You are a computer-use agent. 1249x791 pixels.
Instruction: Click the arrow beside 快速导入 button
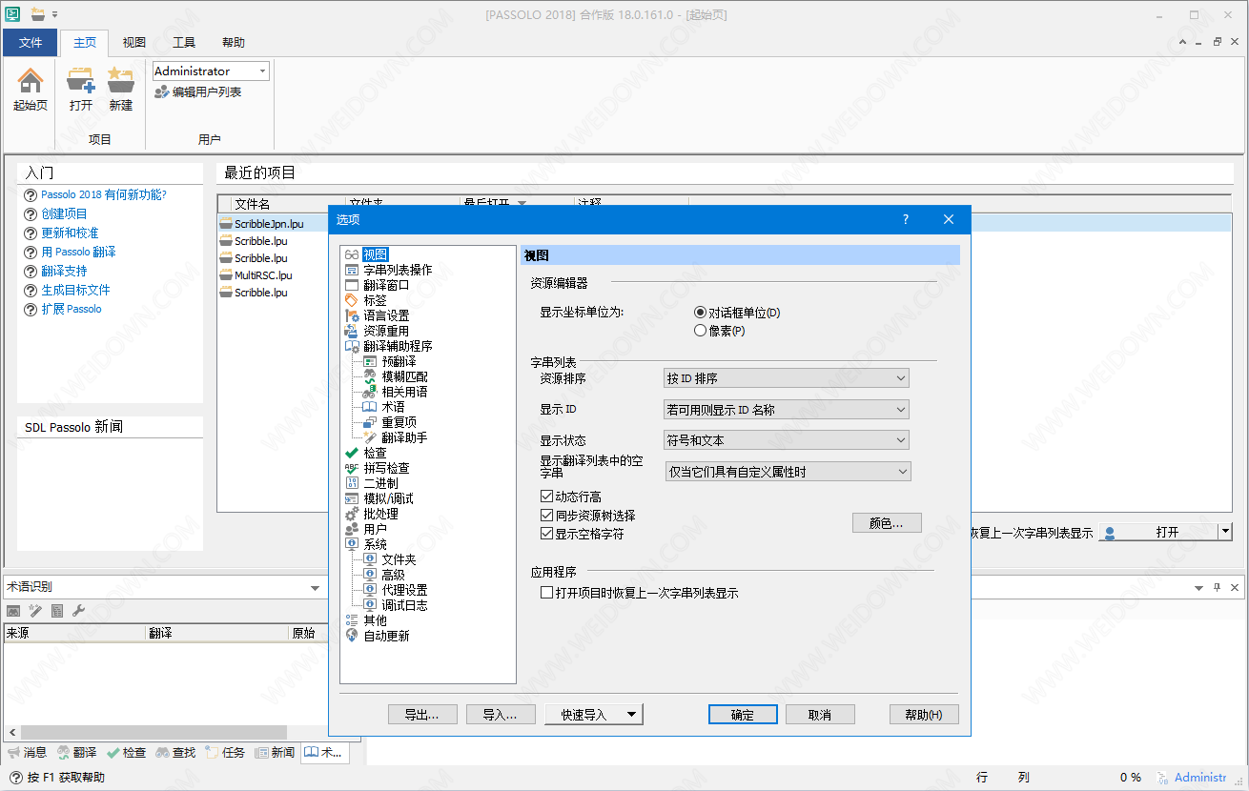[631, 714]
